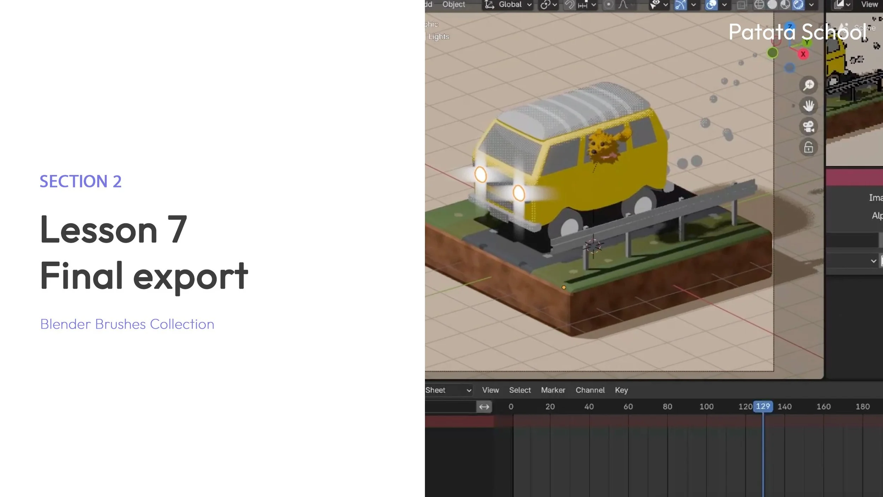Toggle the camera view icon

(808, 127)
